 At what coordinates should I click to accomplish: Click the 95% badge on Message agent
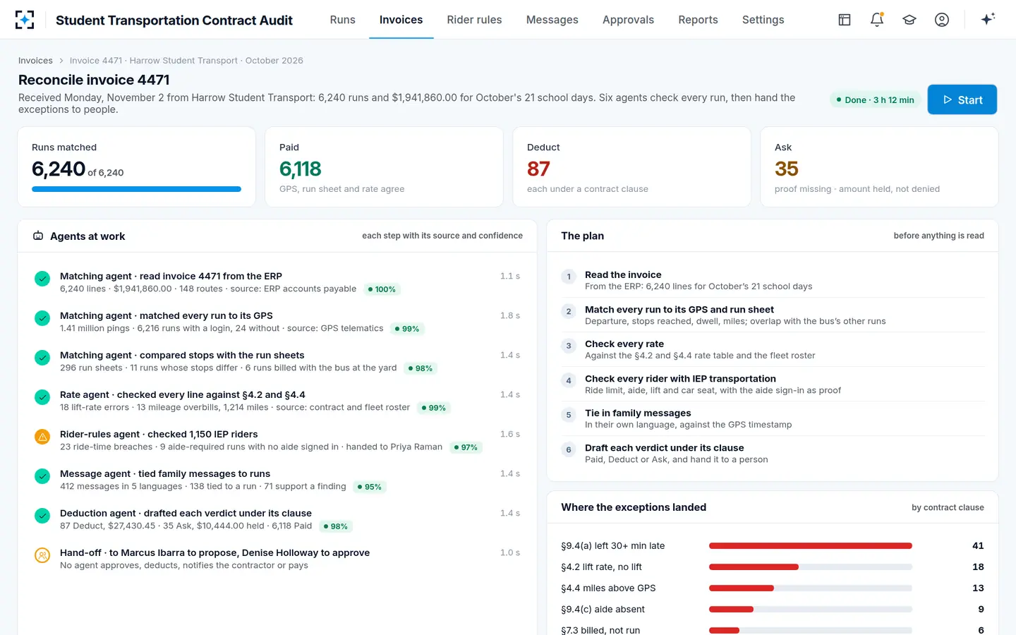(x=370, y=487)
